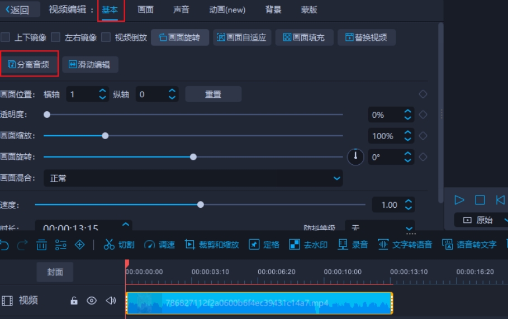The height and width of the screenshot is (319, 508).
Task: Increase 横轴 value with up arrow
Action: [x=102, y=91]
